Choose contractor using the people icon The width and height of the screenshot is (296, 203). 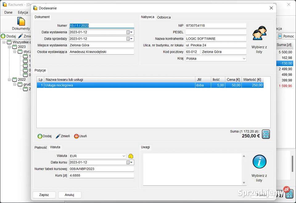259,33
